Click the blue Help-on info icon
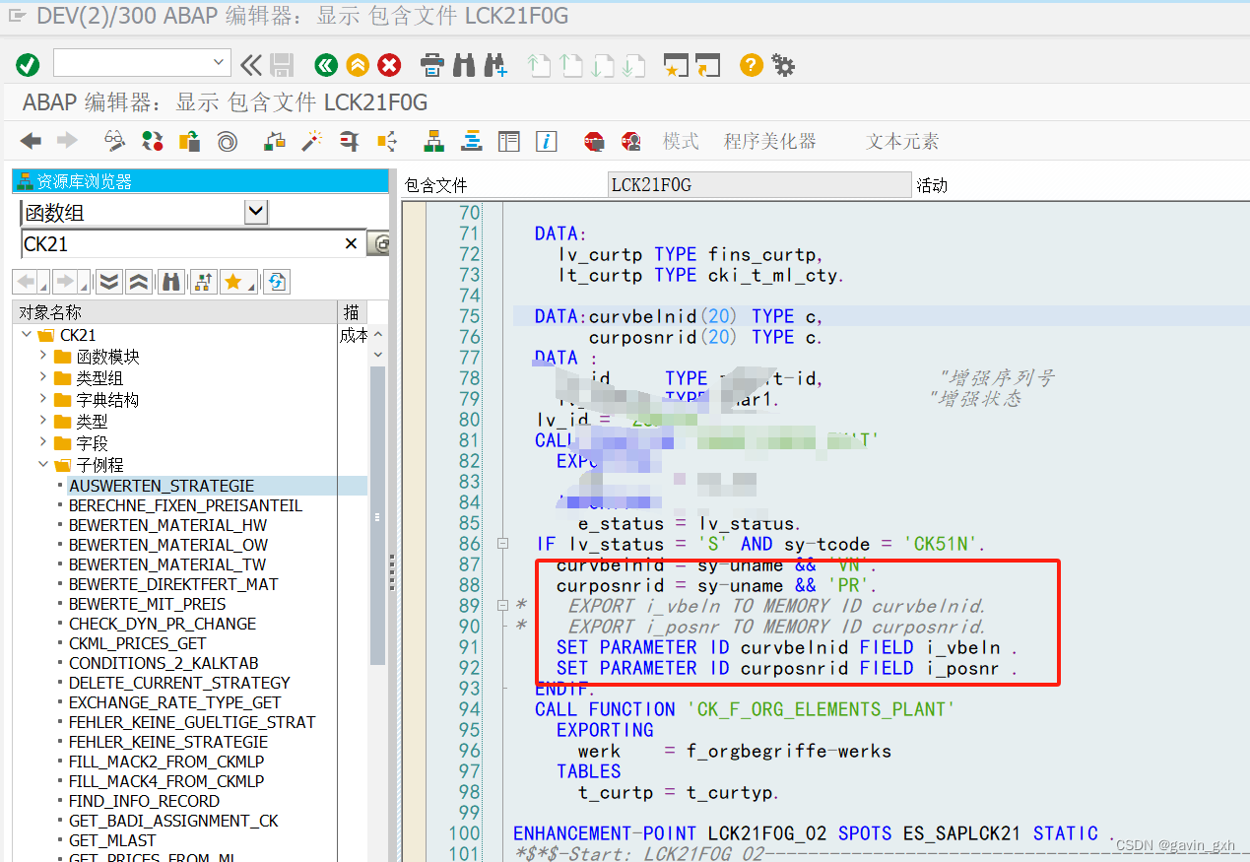1250x862 pixels. [546, 141]
